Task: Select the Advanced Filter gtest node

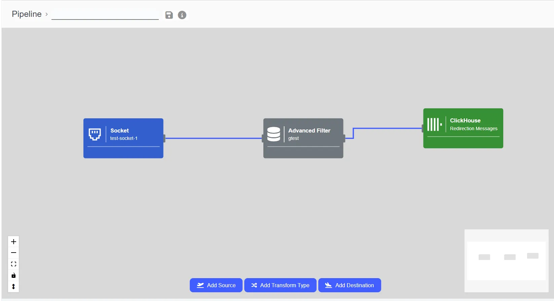Action: tap(303, 138)
